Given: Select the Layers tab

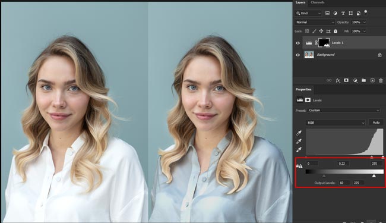Looking at the screenshot, I should pos(300,2).
